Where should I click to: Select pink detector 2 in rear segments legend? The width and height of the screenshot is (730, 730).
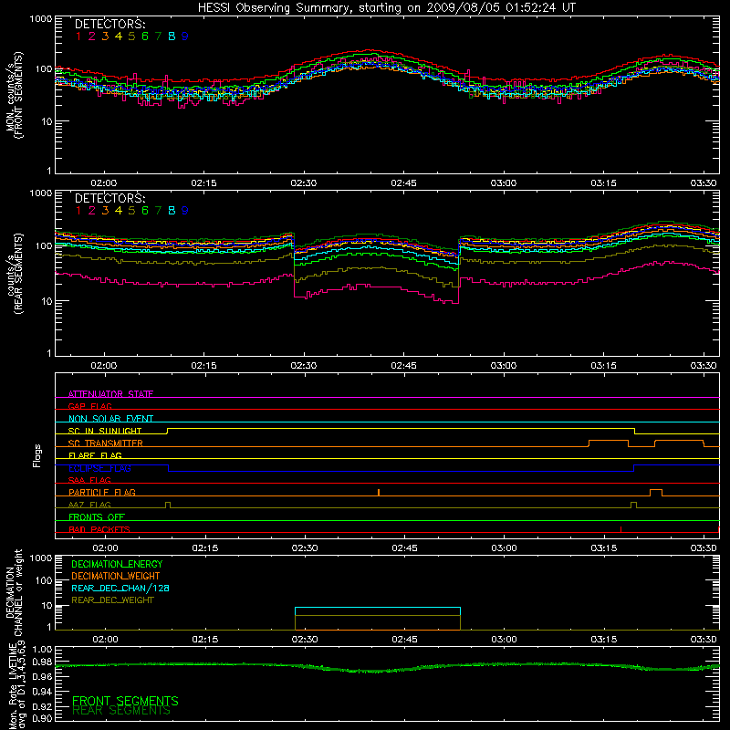tap(92, 211)
